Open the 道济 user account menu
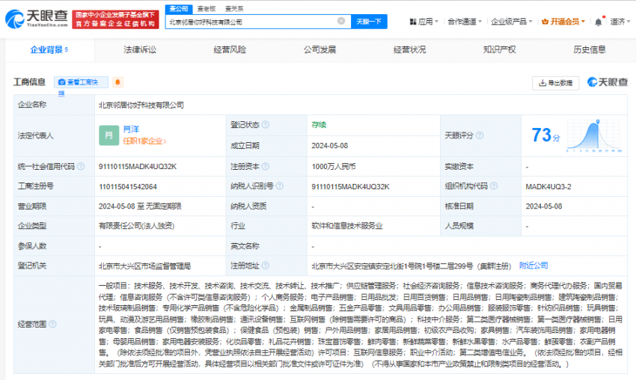The image size is (636, 380). coord(620,22)
